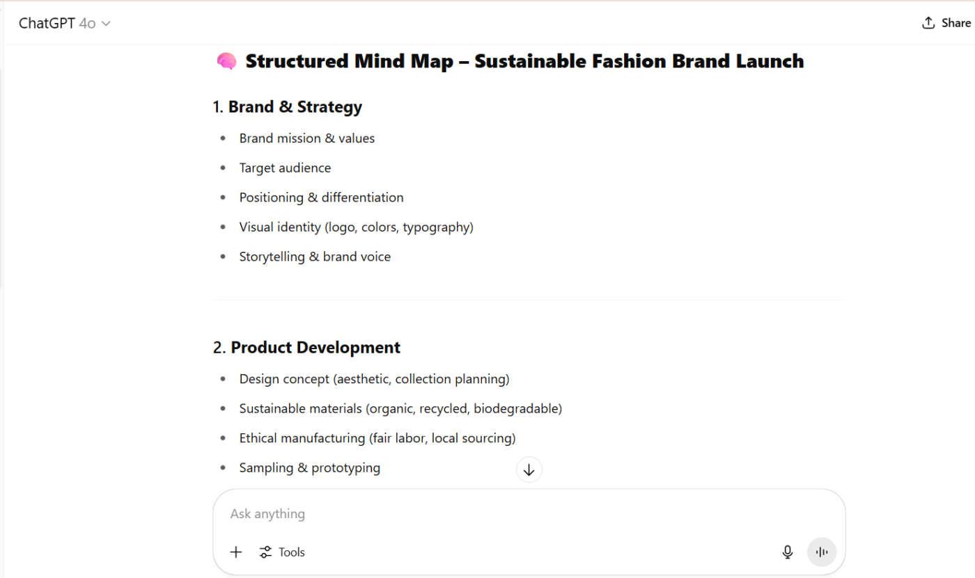Image resolution: width=975 pixels, height=578 pixels.
Task: Click the brain emoji in the title
Action: pyautogui.click(x=226, y=62)
